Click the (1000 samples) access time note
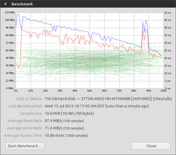 click(77, 136)
